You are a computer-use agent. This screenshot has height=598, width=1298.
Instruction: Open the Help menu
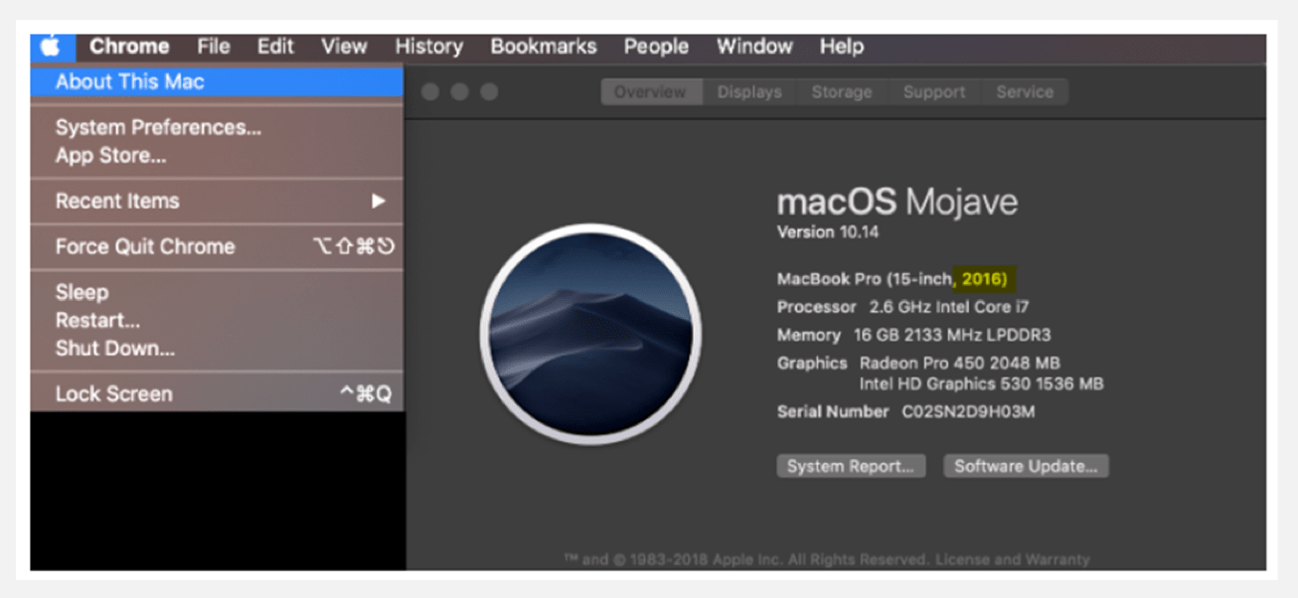(x=842, y=46)
